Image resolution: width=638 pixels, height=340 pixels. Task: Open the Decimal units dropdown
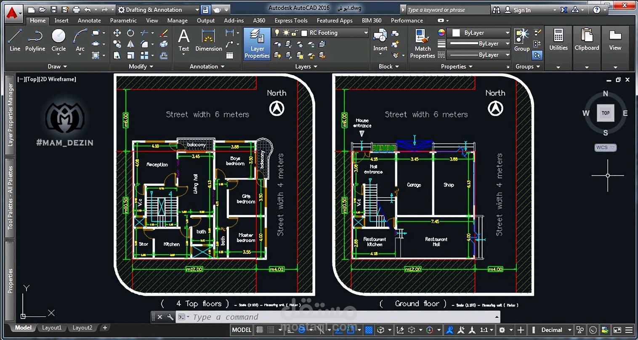(556, 330)
